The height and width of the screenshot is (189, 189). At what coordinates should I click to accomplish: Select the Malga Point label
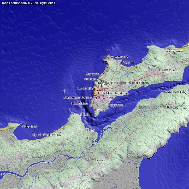[30, 127]
